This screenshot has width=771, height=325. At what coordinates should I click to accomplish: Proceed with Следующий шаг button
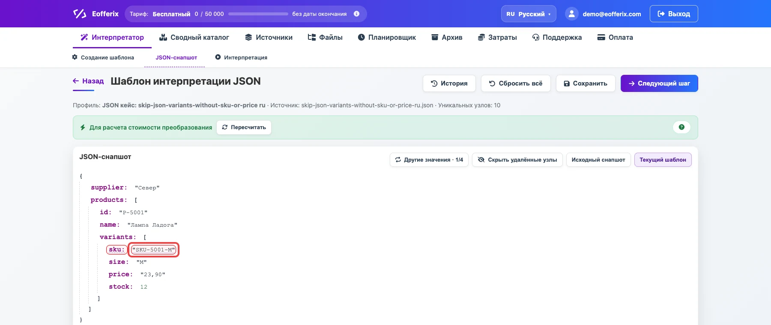click(659, 83)
